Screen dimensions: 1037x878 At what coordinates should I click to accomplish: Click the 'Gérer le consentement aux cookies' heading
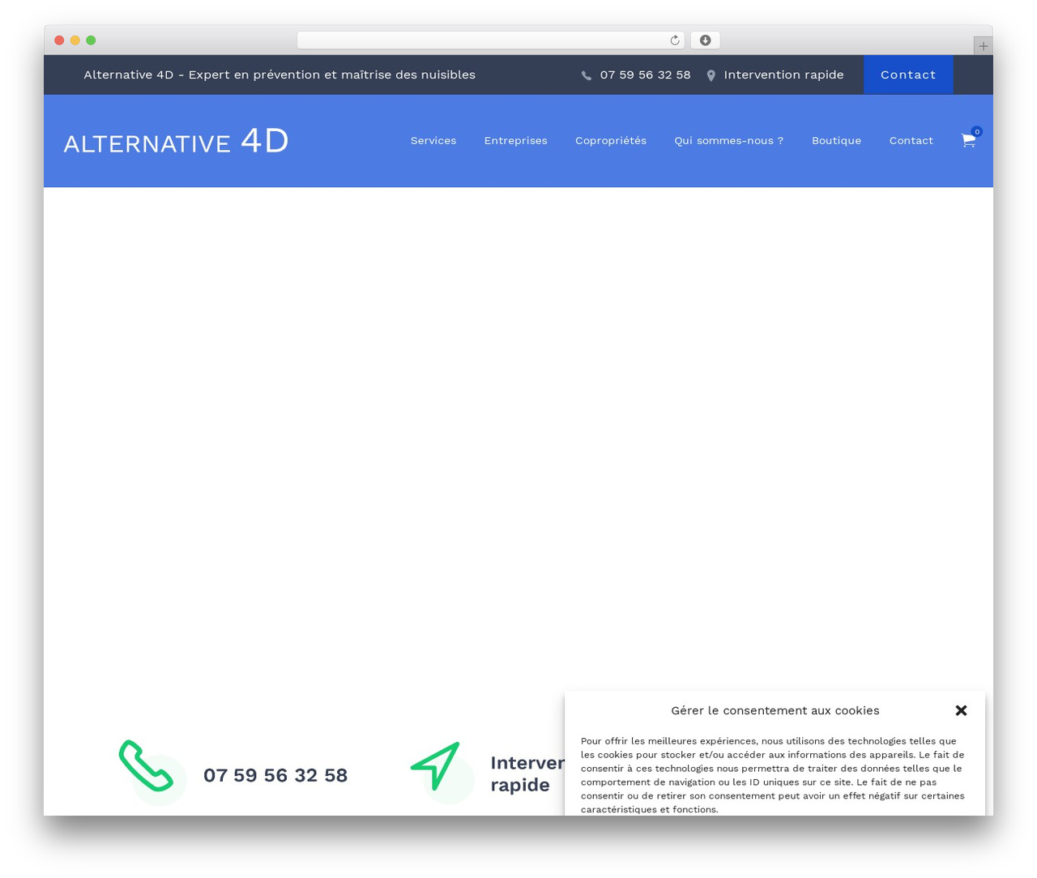775,710
